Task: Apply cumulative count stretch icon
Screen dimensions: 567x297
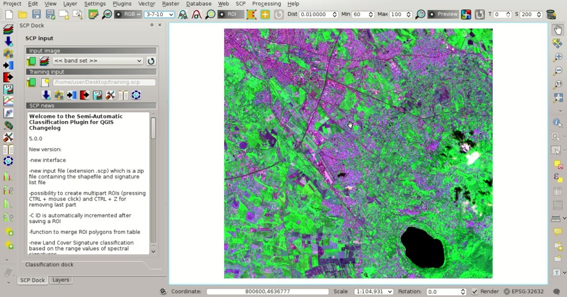Action: click(183, 14)
